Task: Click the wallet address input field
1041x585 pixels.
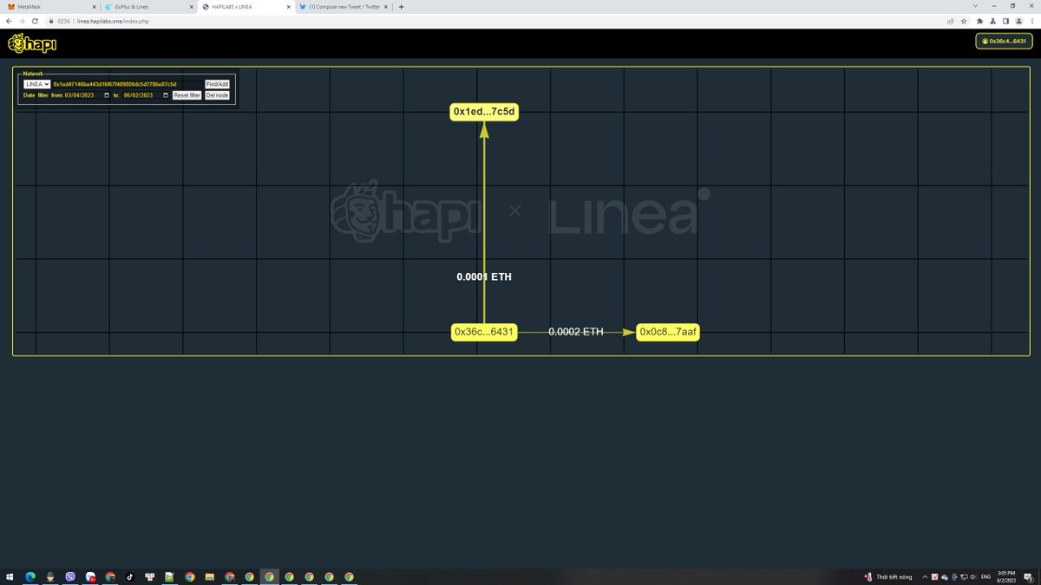Action: coord(128,84)
